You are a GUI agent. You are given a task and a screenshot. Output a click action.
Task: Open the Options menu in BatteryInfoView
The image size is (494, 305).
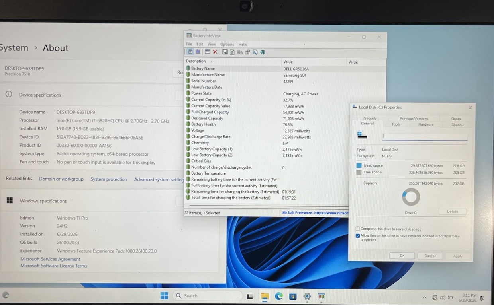click(x=227, y=44)
